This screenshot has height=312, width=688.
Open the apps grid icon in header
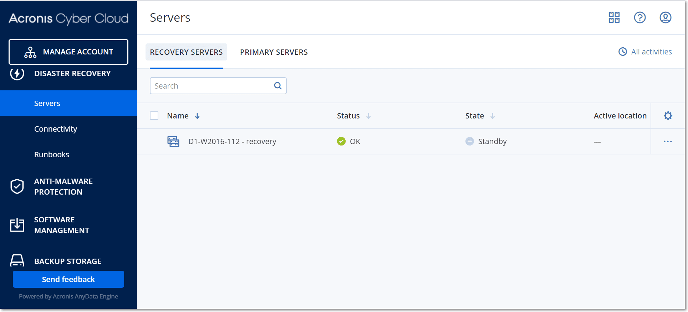[614, 17]
